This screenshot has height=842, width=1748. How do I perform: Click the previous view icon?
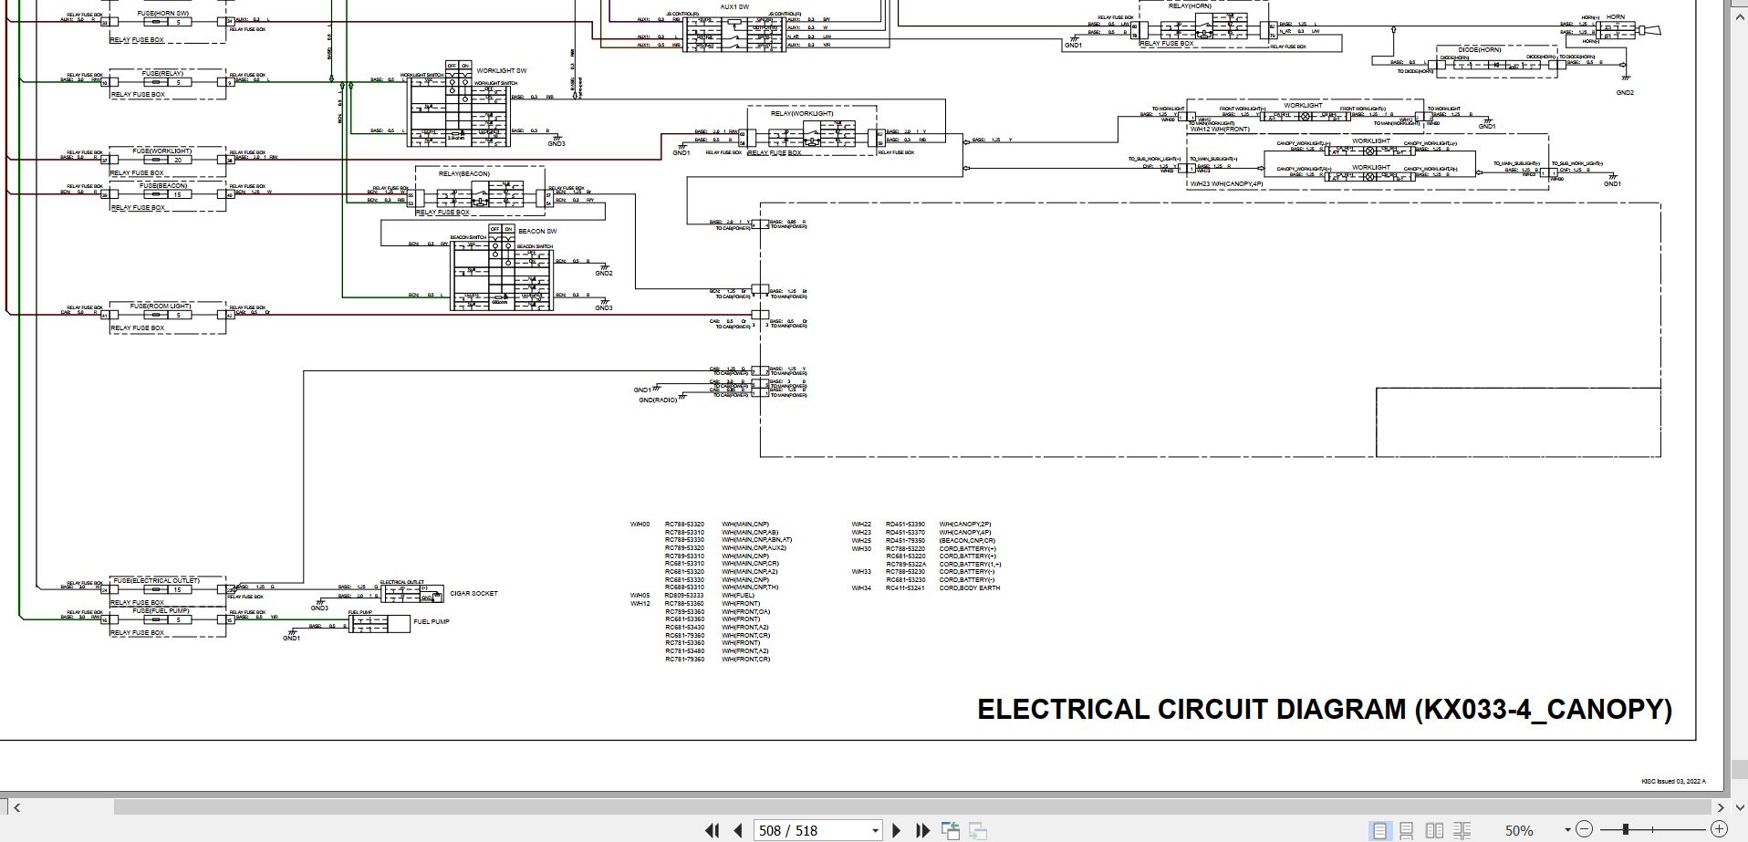[x=951, y=830]
